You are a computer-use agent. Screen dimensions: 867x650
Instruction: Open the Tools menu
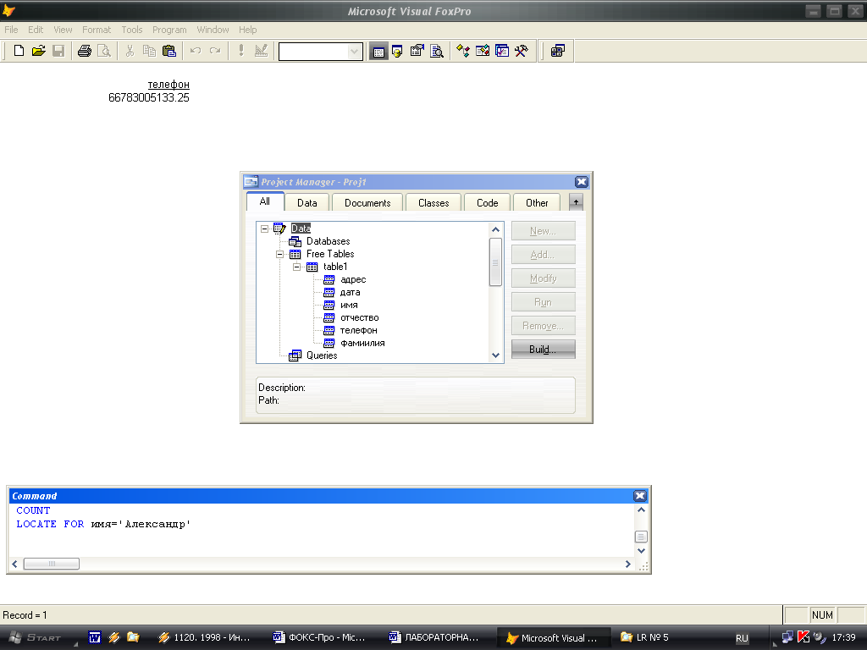pyautogui.click(x=131, y=30)
